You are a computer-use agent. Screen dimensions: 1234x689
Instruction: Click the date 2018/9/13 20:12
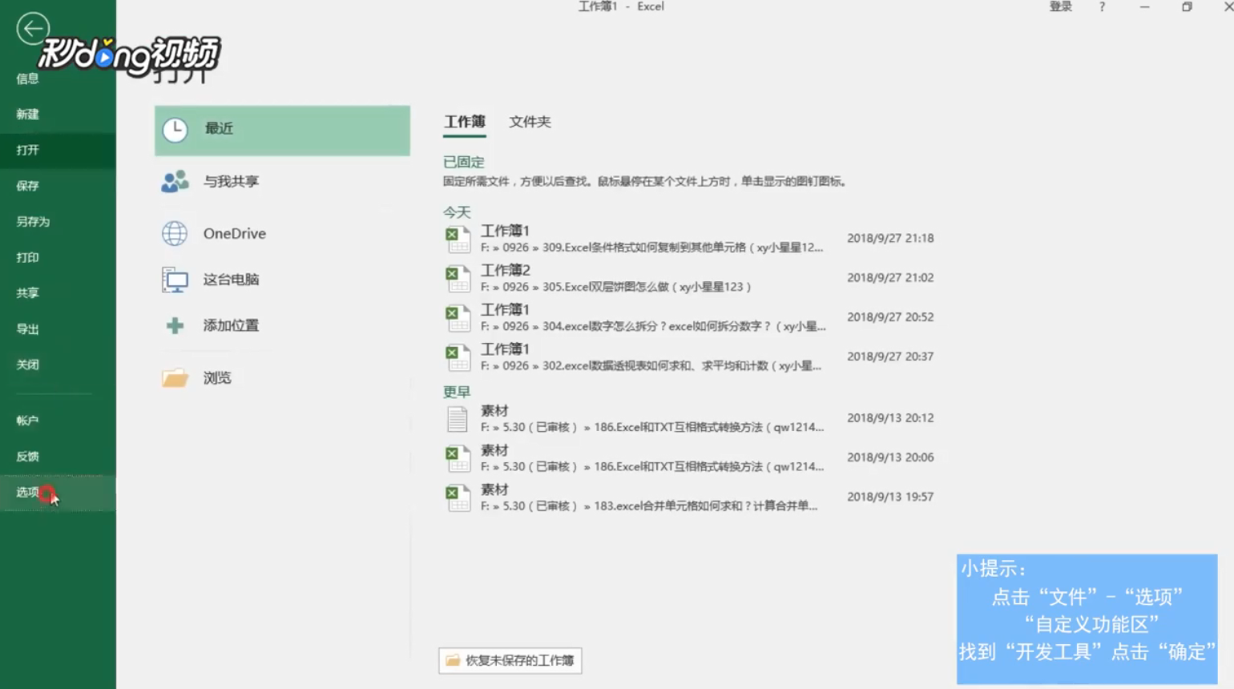[x=890, y=418]
